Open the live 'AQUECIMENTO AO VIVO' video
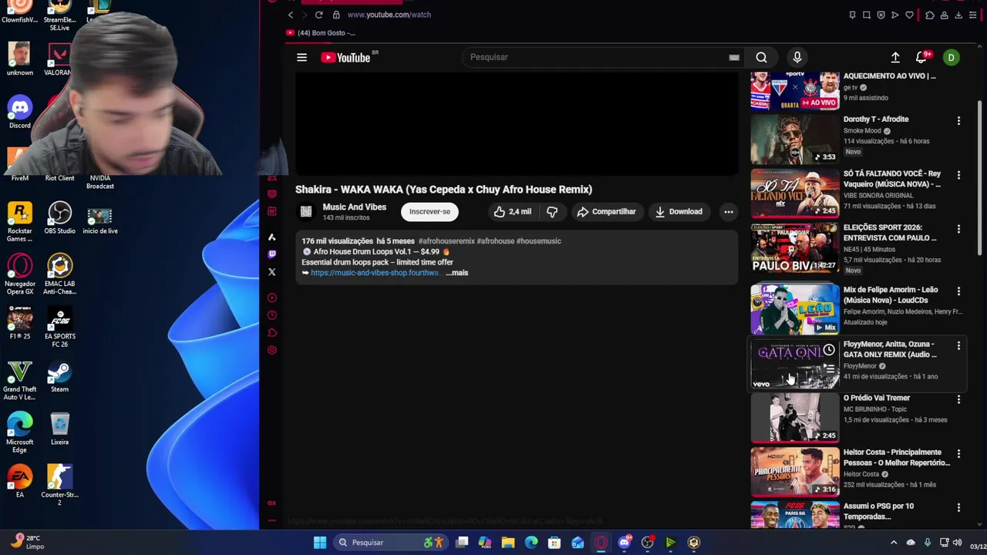The width and height of the screenshot is (987, 555). coord(795,90)
